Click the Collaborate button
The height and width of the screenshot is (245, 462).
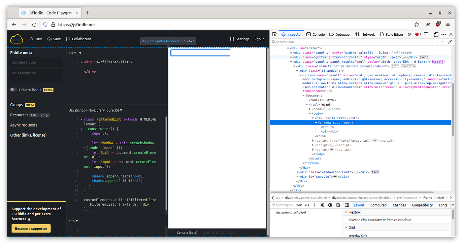click(79, 39)
